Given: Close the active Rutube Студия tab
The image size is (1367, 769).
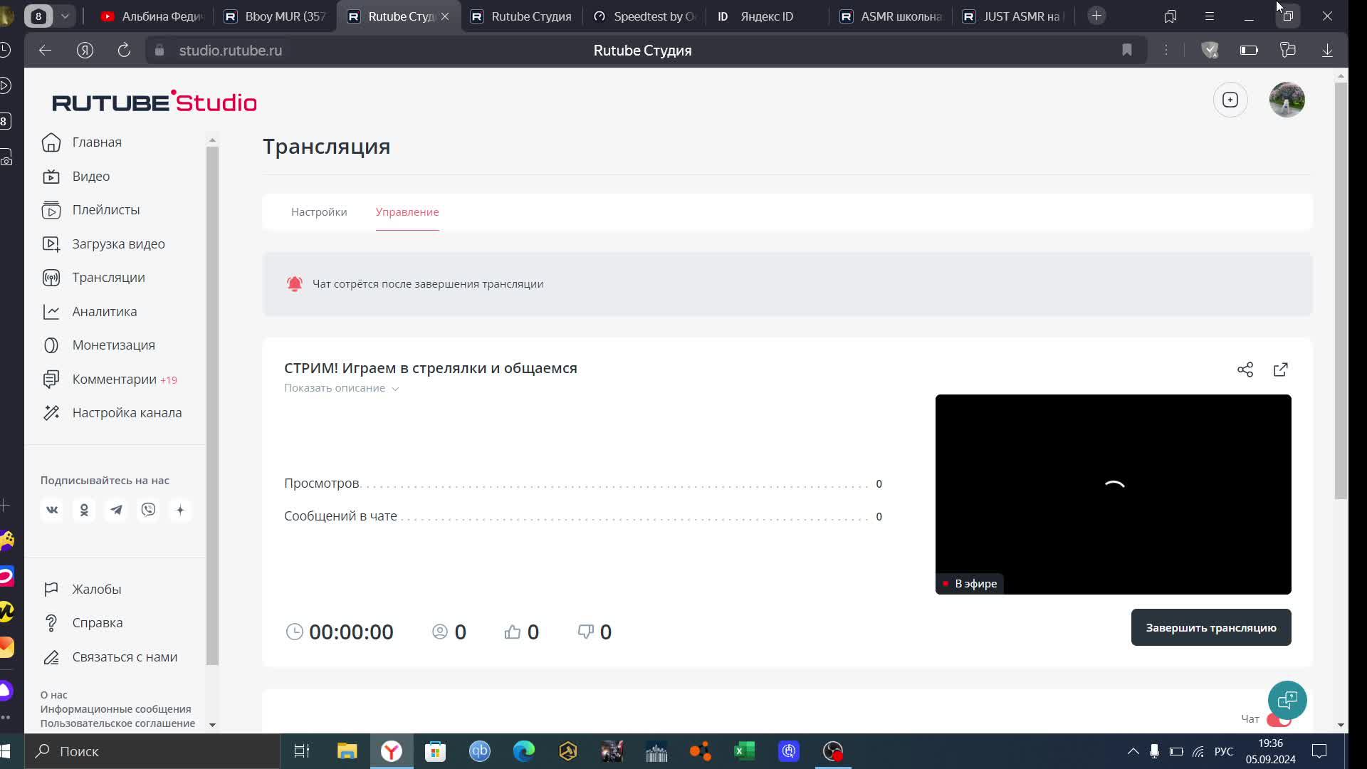Looking at the screenshot, I should pyautogui.click(x=445, y=16).
